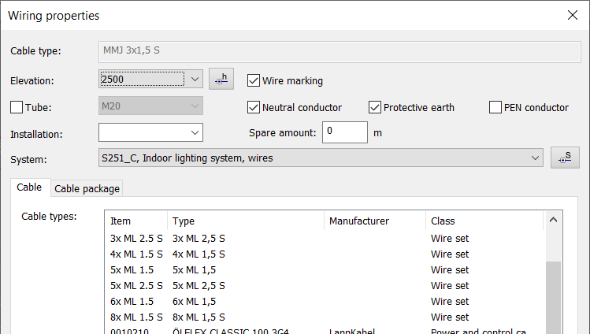Expand the Installation dropdown
Image resolution: width=590 pixels, height=334 pixels.
pyautogui.click(x=195, y=132)
